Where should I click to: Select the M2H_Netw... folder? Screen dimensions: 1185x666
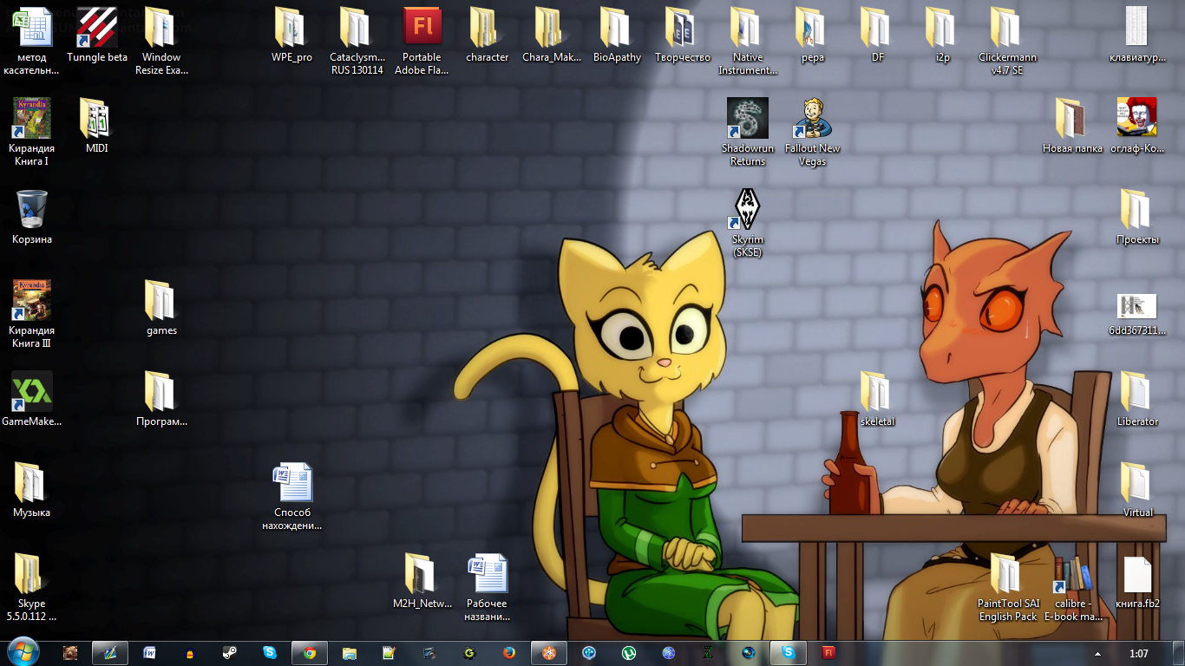422,581
